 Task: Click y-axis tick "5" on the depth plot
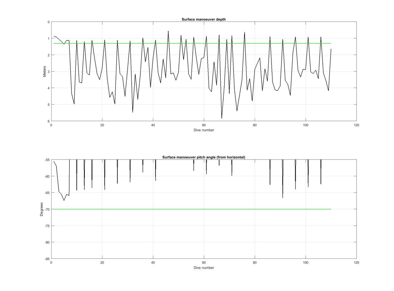click(x=49, y=105)
